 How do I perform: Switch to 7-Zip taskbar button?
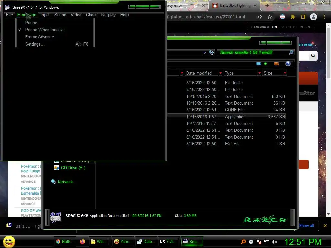pos(168,242)
